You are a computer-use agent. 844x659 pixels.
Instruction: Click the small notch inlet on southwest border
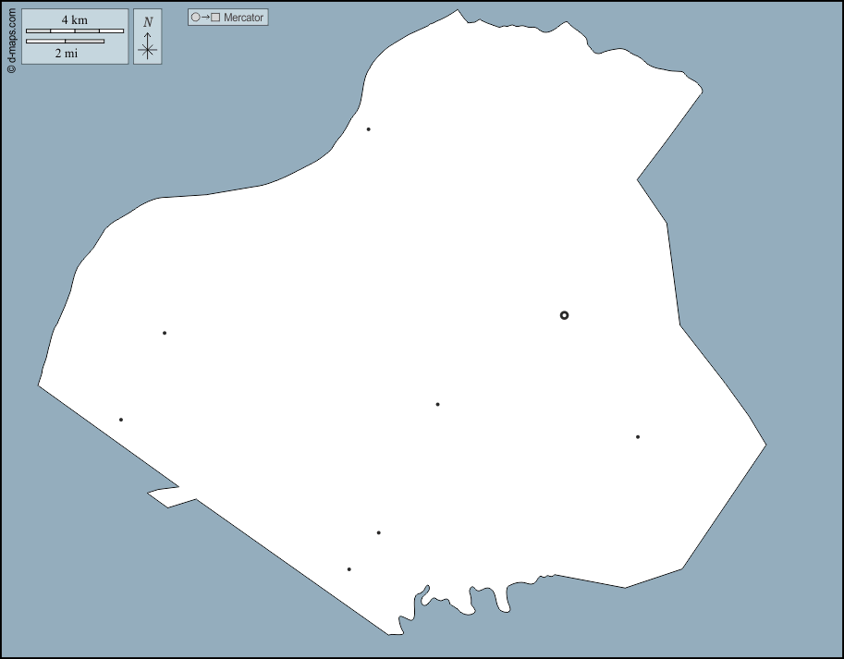(x=165, y=494)
